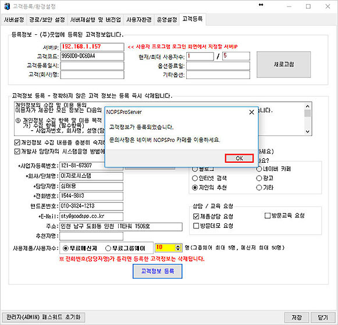Screen dimensions: 338x325
Task: Close the NOPSProServer message dialog
Action: coord(251,112)
